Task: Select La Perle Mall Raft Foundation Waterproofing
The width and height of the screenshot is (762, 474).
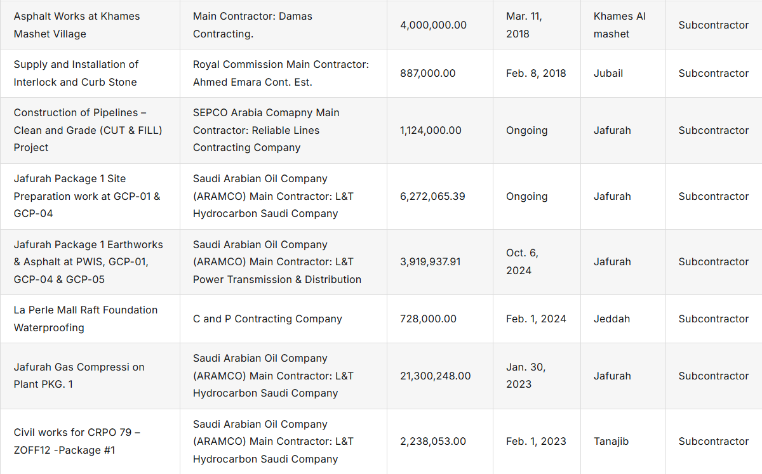Action: click(x=86, y=319)
